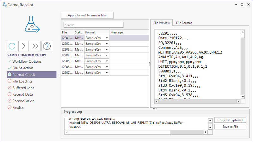Screen dimensions: 253x142
Task: Click the refresh circular arrow icon
Action: [x=12, y=46]
